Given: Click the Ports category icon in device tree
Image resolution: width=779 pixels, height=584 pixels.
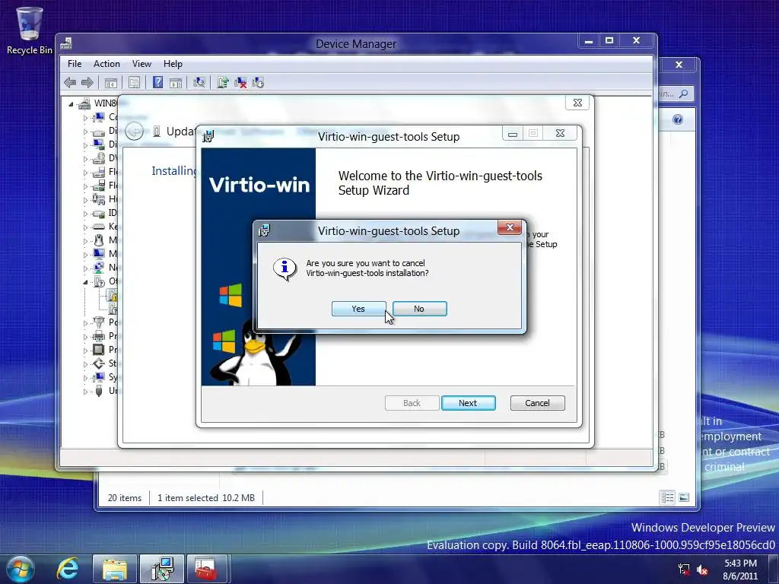Looking at the screenshot, I should (99, 322).
